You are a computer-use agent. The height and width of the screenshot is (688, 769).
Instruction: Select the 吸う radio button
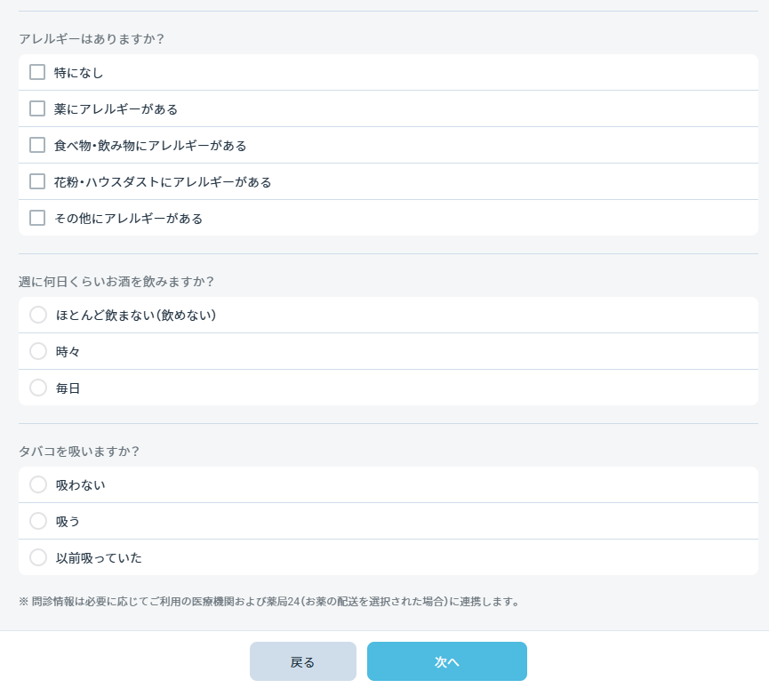38,521
